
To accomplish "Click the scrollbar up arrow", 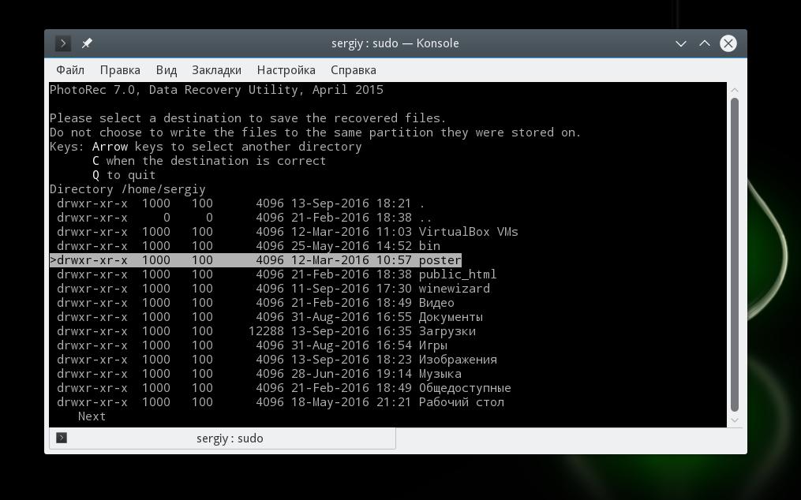I will point(735,90).
